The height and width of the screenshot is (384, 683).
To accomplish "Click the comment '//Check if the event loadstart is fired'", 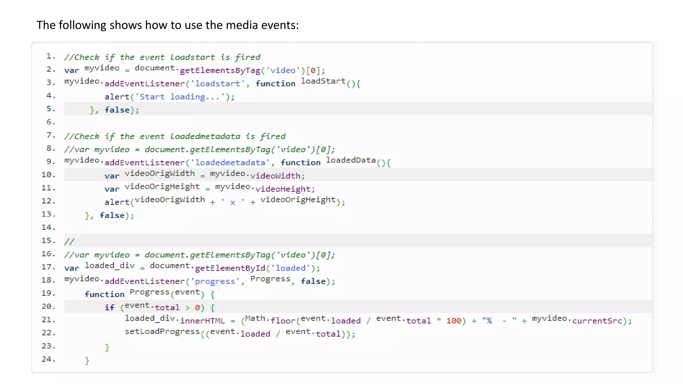I will pos(162,57).
